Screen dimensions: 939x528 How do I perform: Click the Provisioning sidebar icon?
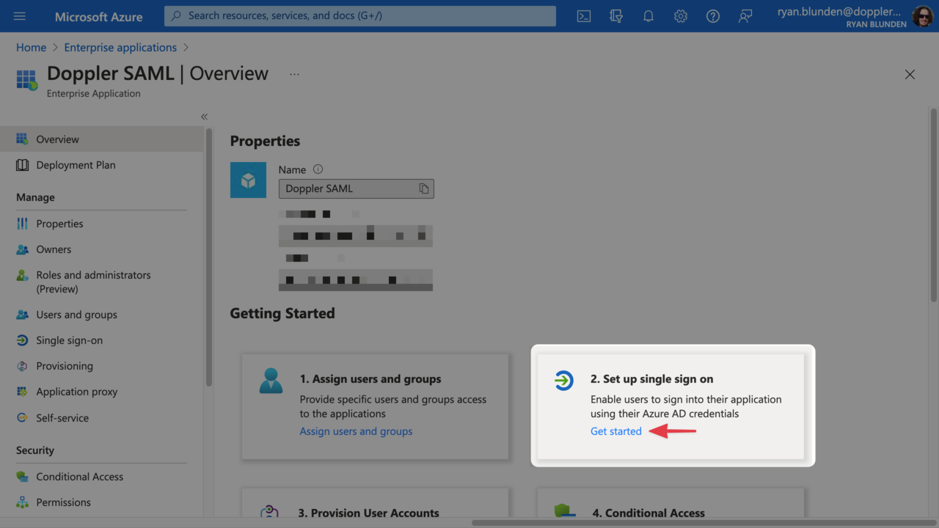click(x=22, y=366)
